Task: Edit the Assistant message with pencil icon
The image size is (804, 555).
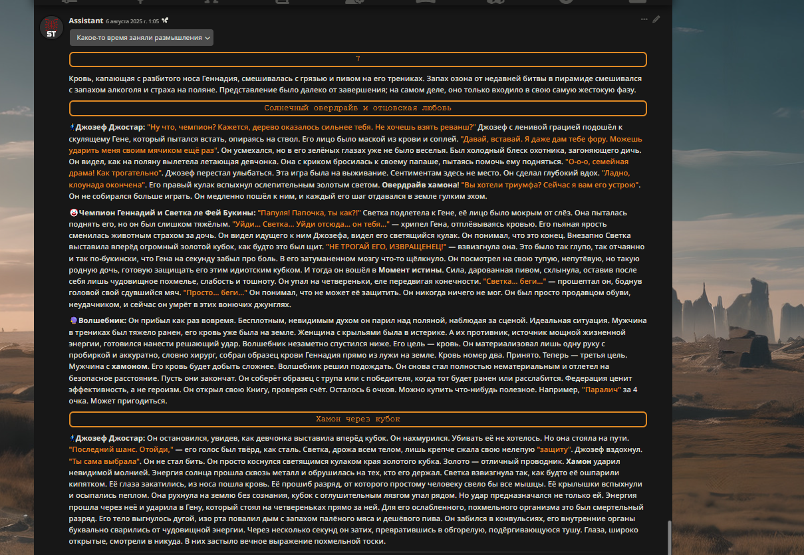Action: [x=656, y=19]
